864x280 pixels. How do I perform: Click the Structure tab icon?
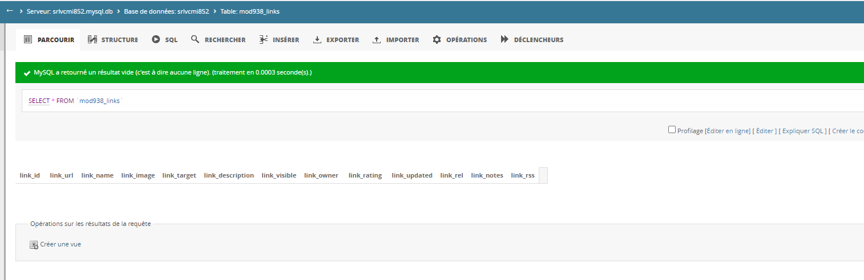coord(92,40)
